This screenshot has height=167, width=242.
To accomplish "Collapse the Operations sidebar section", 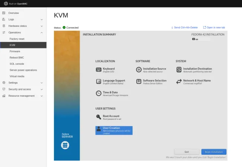I will coord(41,32).
